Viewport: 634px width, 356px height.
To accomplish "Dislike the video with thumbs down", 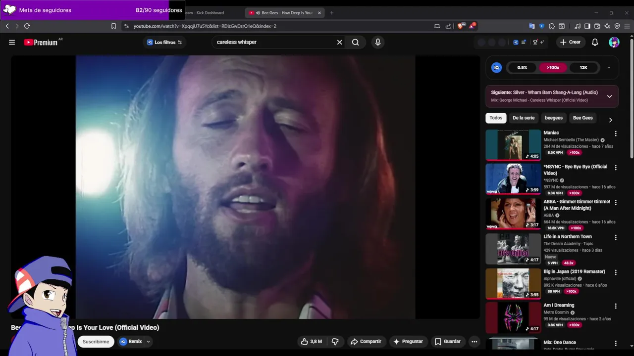I will click(x=335, y=342).
